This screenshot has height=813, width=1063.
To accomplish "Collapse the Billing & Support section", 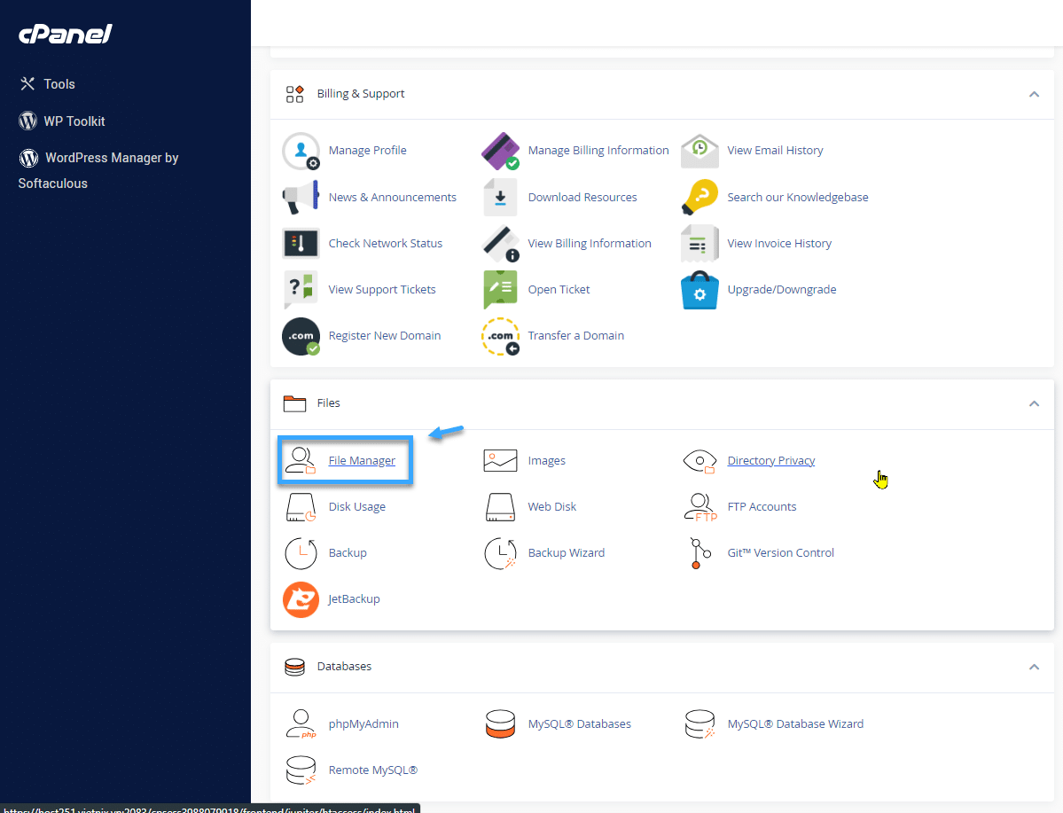I will pos(1034,93).
